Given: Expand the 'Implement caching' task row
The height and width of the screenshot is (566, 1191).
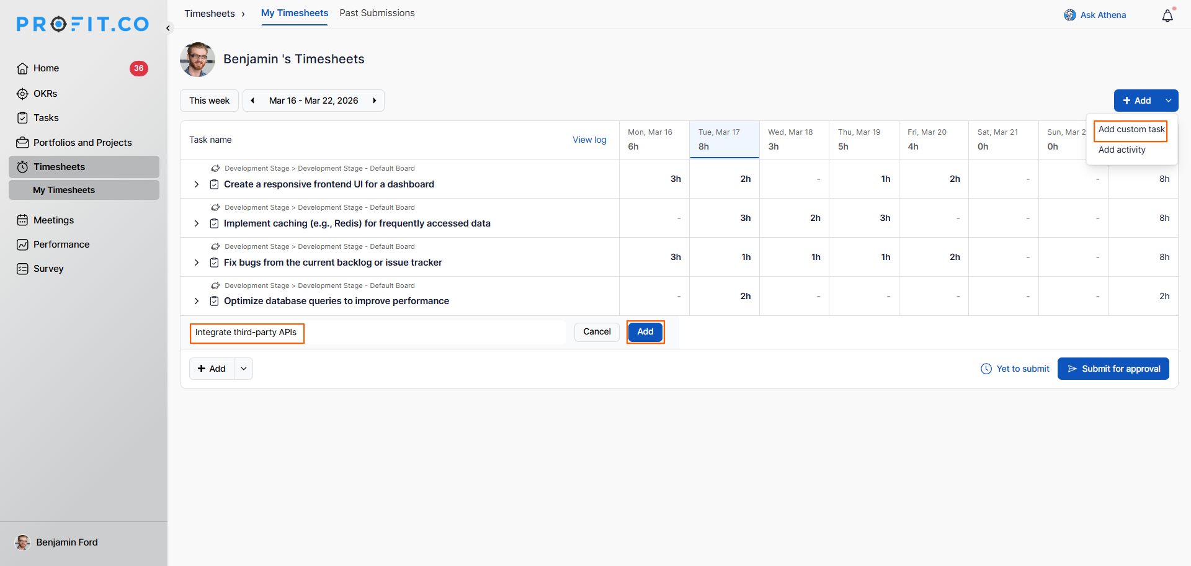Looking at the screenshot, I should pos(197,223).
